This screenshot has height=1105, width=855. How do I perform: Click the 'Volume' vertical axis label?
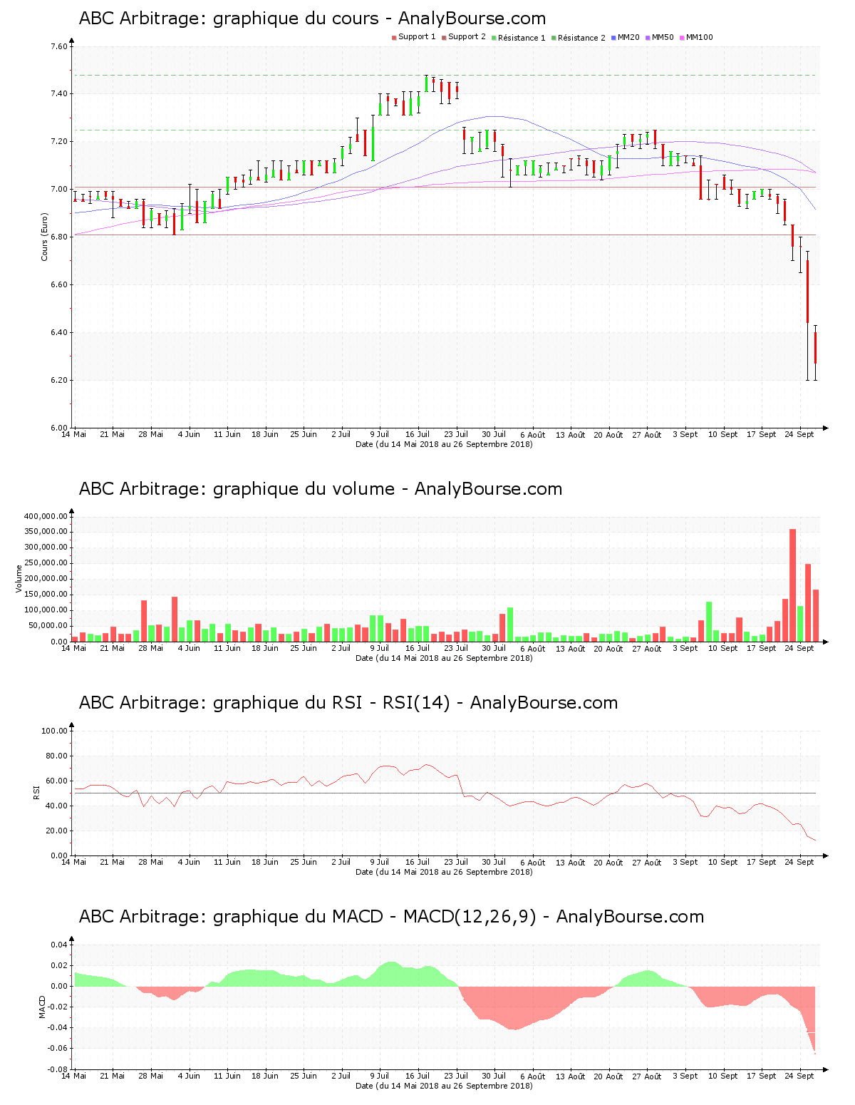tap(19, 578)
